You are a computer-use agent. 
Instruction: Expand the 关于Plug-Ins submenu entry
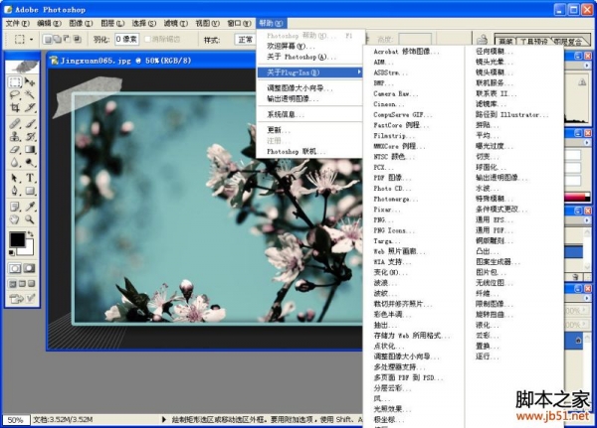point(309,72)
